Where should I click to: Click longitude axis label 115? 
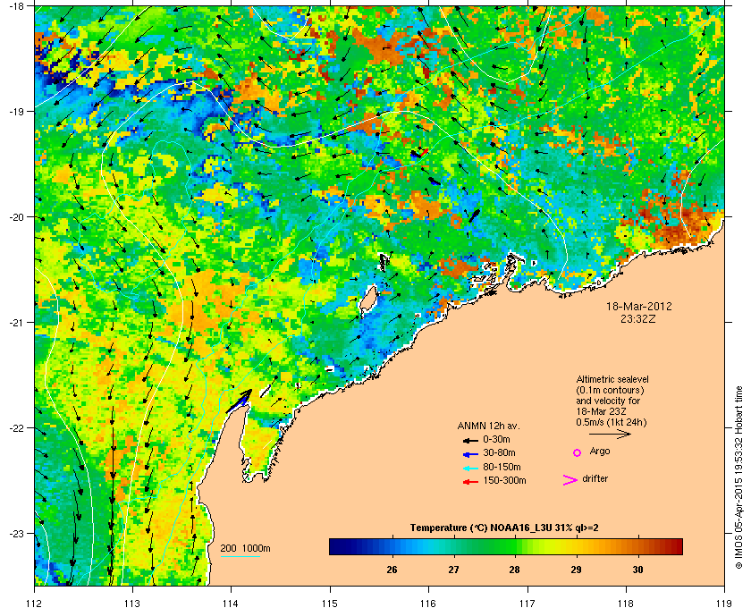pyautogui.click(x=330, y=604)
